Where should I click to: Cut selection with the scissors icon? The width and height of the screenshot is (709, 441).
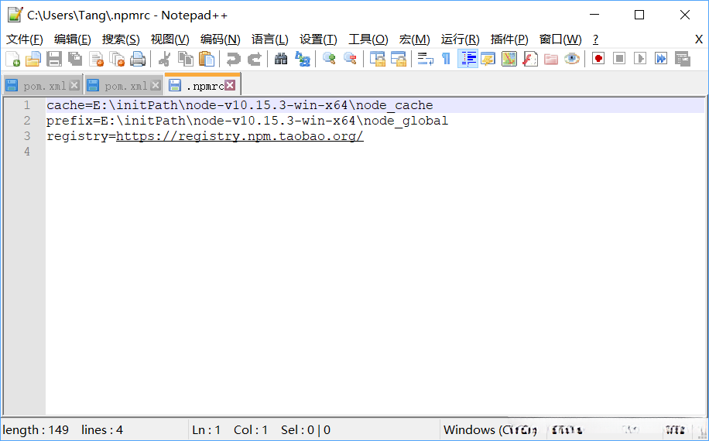click(x=164, y=59)
